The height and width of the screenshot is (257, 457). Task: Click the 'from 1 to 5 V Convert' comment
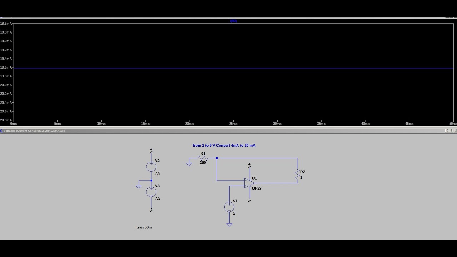(224, 146)
